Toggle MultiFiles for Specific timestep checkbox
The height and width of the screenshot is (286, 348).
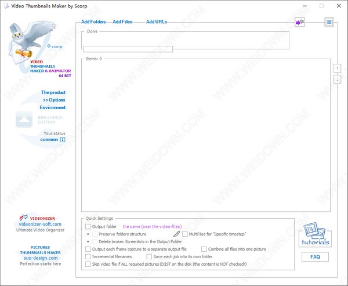184,234
